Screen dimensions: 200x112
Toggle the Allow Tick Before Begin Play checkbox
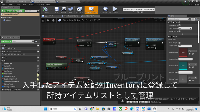pos(179,31)
